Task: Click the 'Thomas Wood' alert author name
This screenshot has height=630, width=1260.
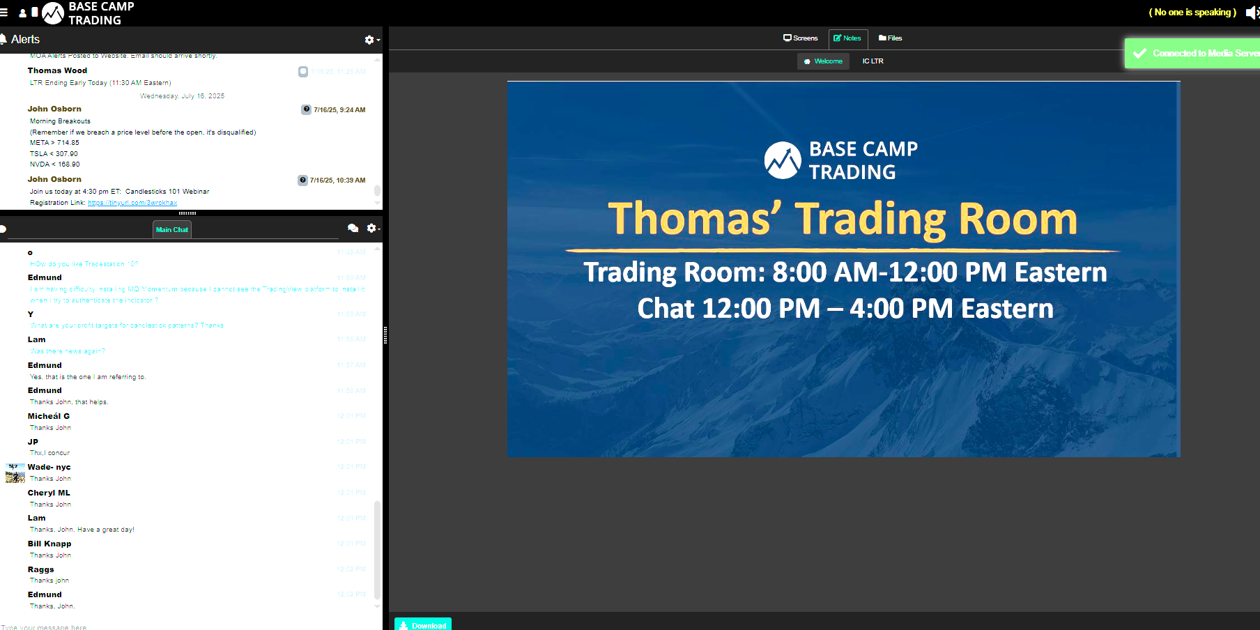Action: coord(57,70)
